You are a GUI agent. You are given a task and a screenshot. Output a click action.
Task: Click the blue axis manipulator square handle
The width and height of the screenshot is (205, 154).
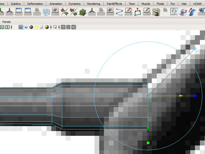click(x=195, y=96)
